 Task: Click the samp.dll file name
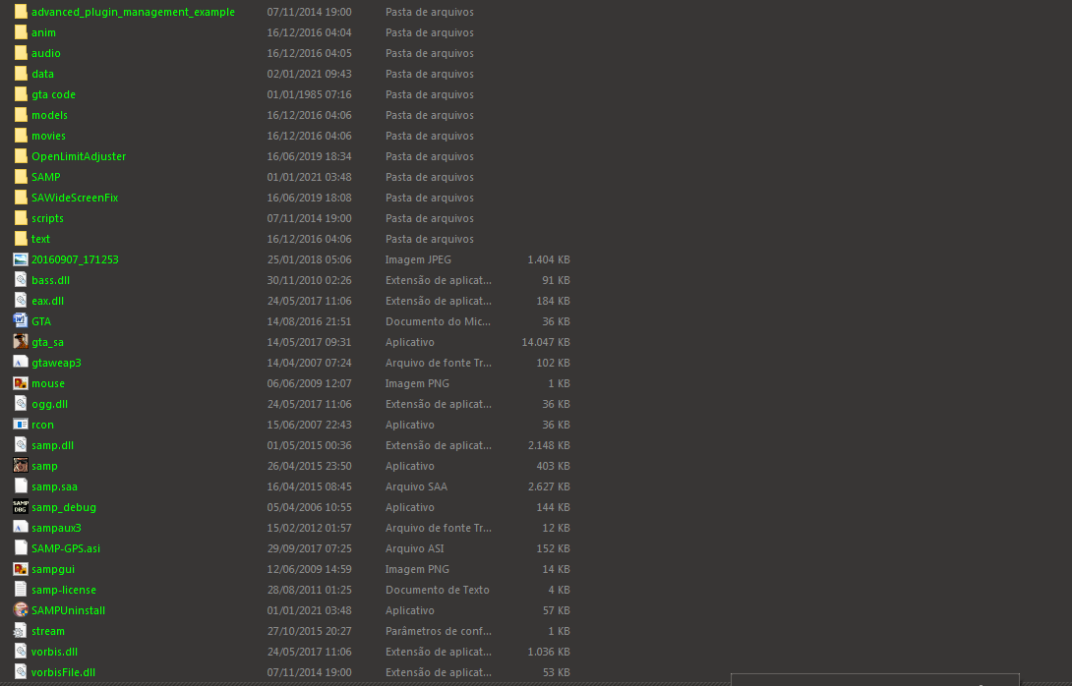tap(53, 445)
